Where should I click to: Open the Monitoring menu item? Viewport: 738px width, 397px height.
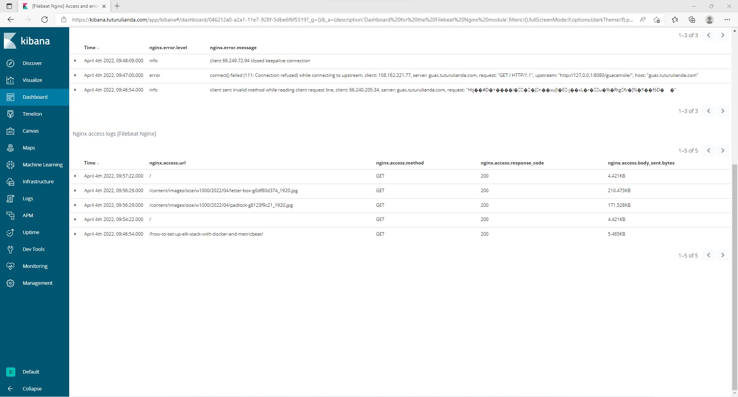click(35, 266)
